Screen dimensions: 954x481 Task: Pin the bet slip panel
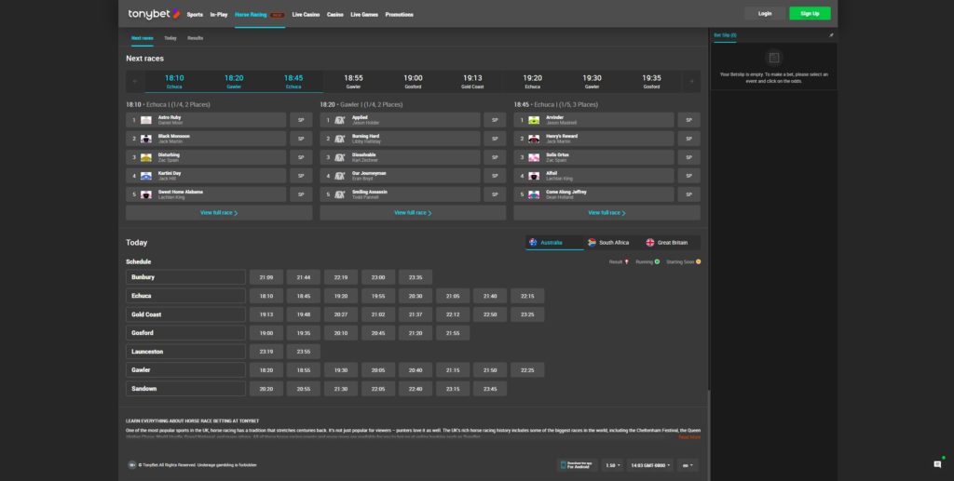pyautogui.click(x=831, y=35)
